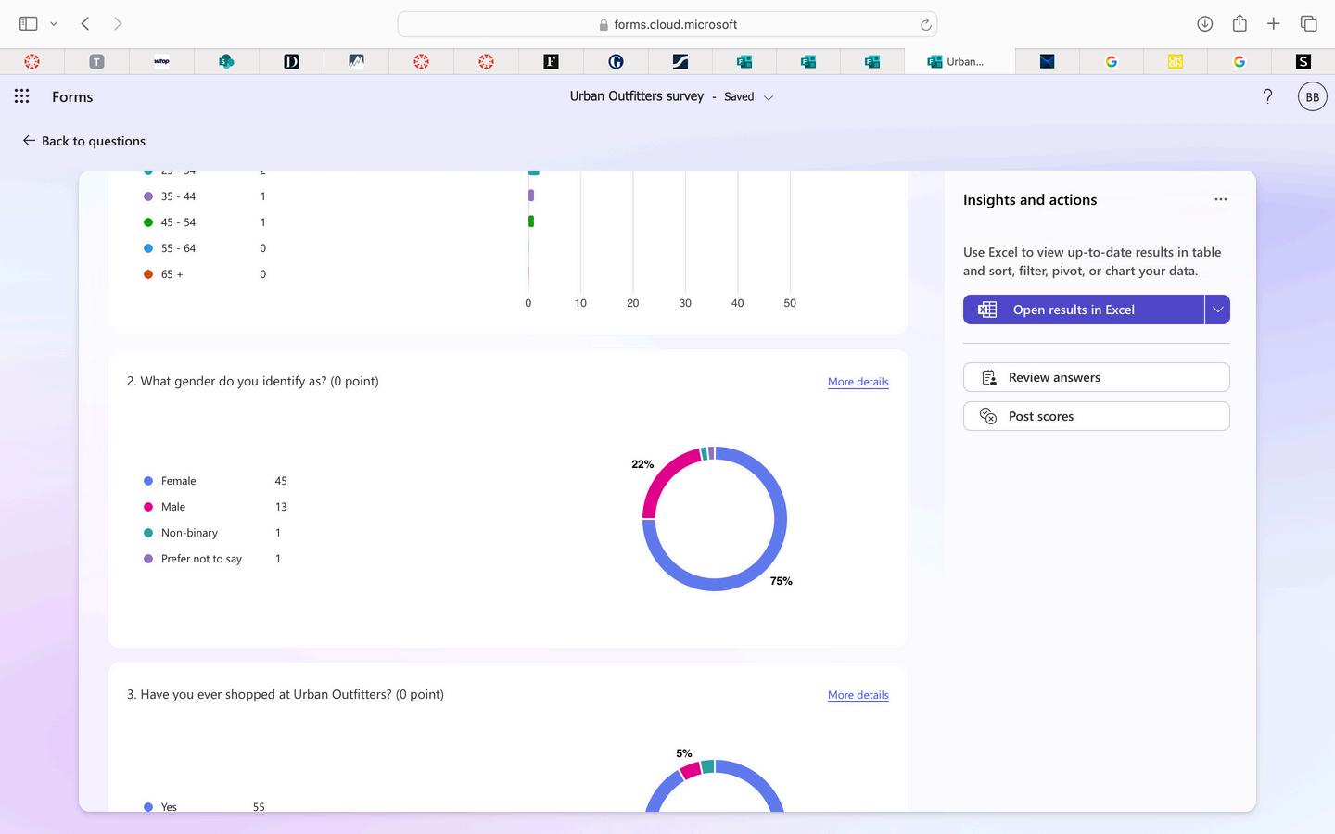Expand the chevron next to Saved status
This screenshot has width=1335, height=834.
[x=769, y=97]
